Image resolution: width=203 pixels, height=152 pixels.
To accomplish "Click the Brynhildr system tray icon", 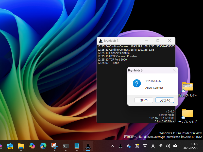I will coord(121,146).
